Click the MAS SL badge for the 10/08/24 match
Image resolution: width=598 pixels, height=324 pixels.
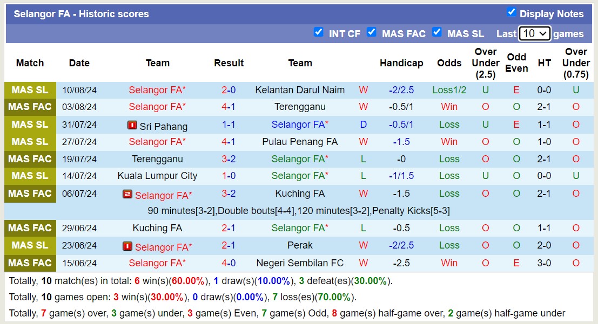pos(30,90)
